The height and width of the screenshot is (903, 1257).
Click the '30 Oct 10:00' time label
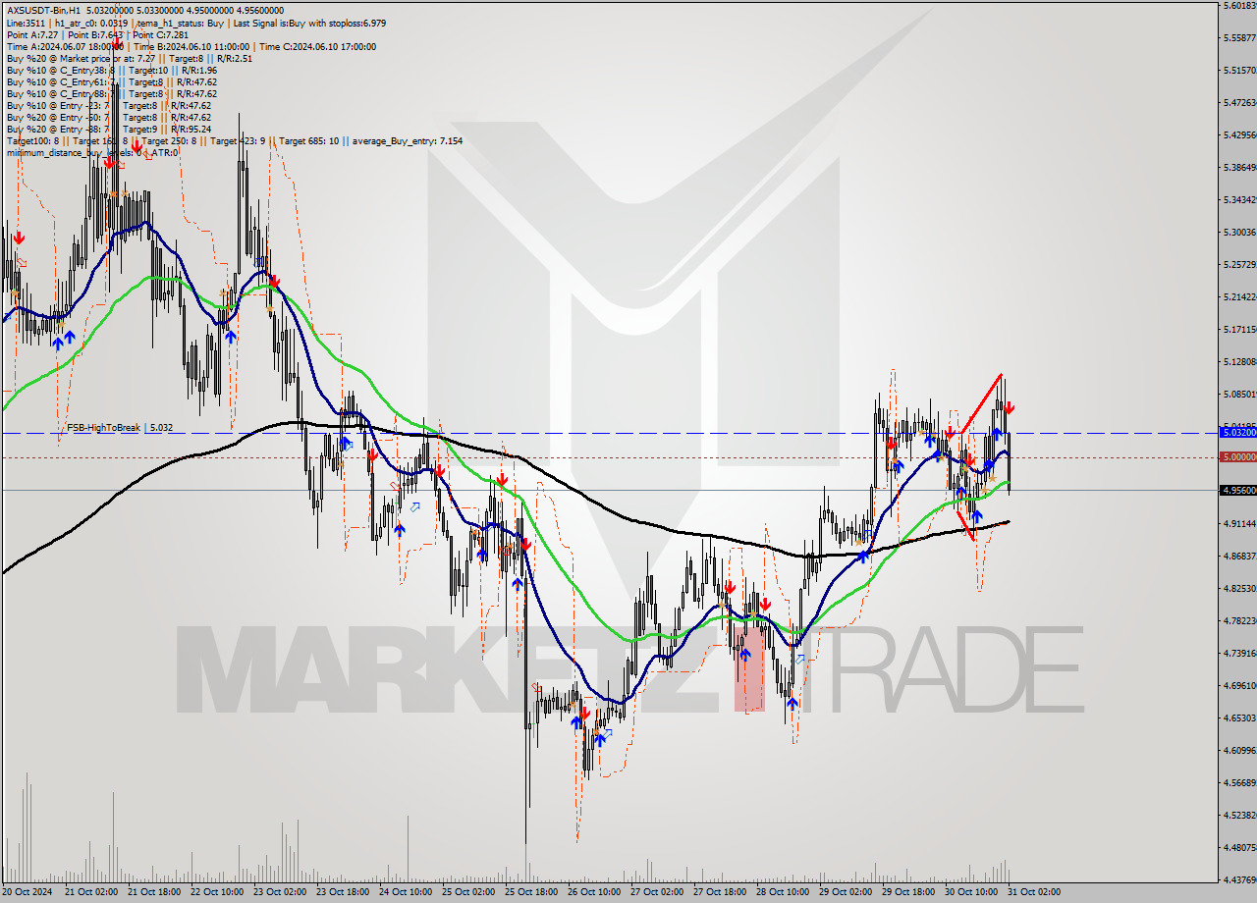971,892
